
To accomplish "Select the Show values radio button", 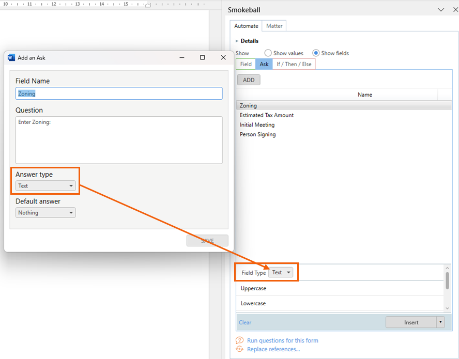I will (268, 53).
